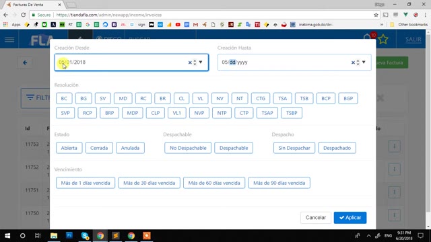Select the CTP resolution chip
The height and width of the screenshot is (242, 431).
pyautogui.click(x=244, y=113)
